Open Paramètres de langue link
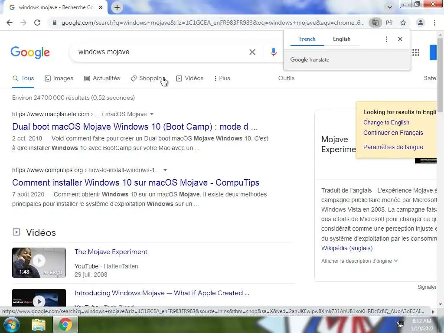Screen dimensions: 444x333 click(393, 147)
